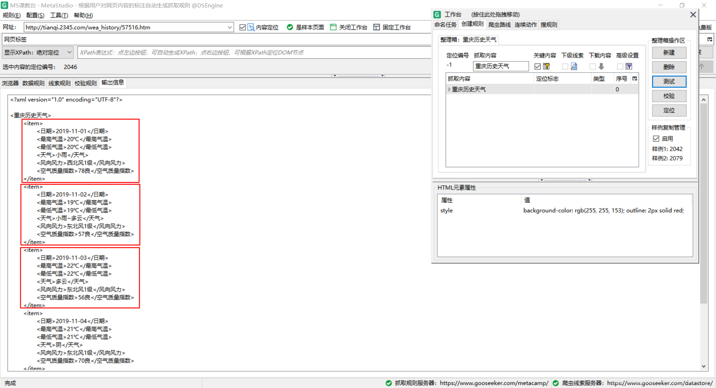Enable the 下级线索 checkbox

tap(565, 66)
